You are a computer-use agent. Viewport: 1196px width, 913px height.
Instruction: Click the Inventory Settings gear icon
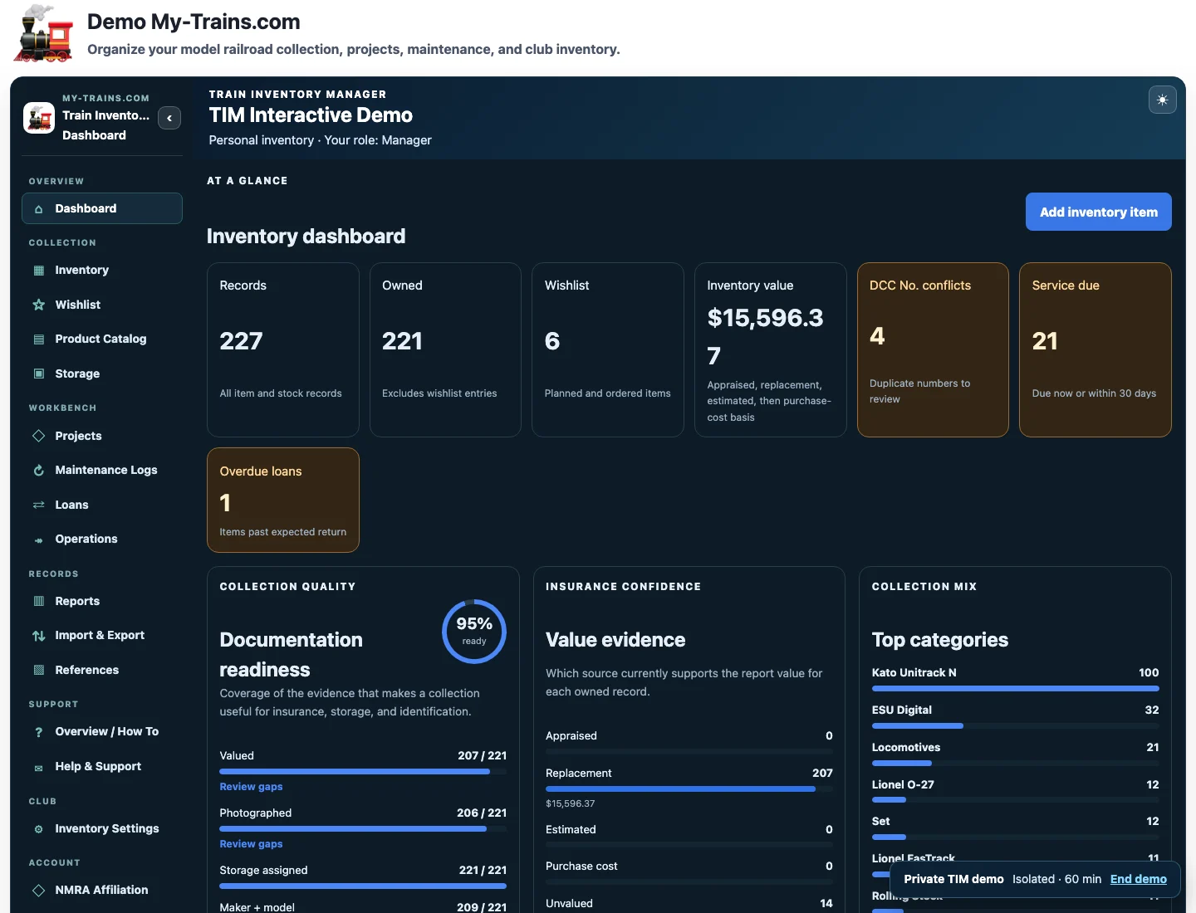pyautogui.click(x=38, y=829)
